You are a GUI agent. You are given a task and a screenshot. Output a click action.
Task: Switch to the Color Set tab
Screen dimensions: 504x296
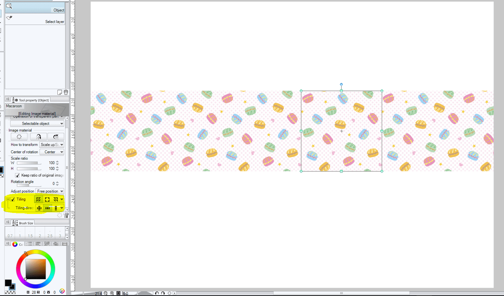pyautogui.click(x=38, y=244)
